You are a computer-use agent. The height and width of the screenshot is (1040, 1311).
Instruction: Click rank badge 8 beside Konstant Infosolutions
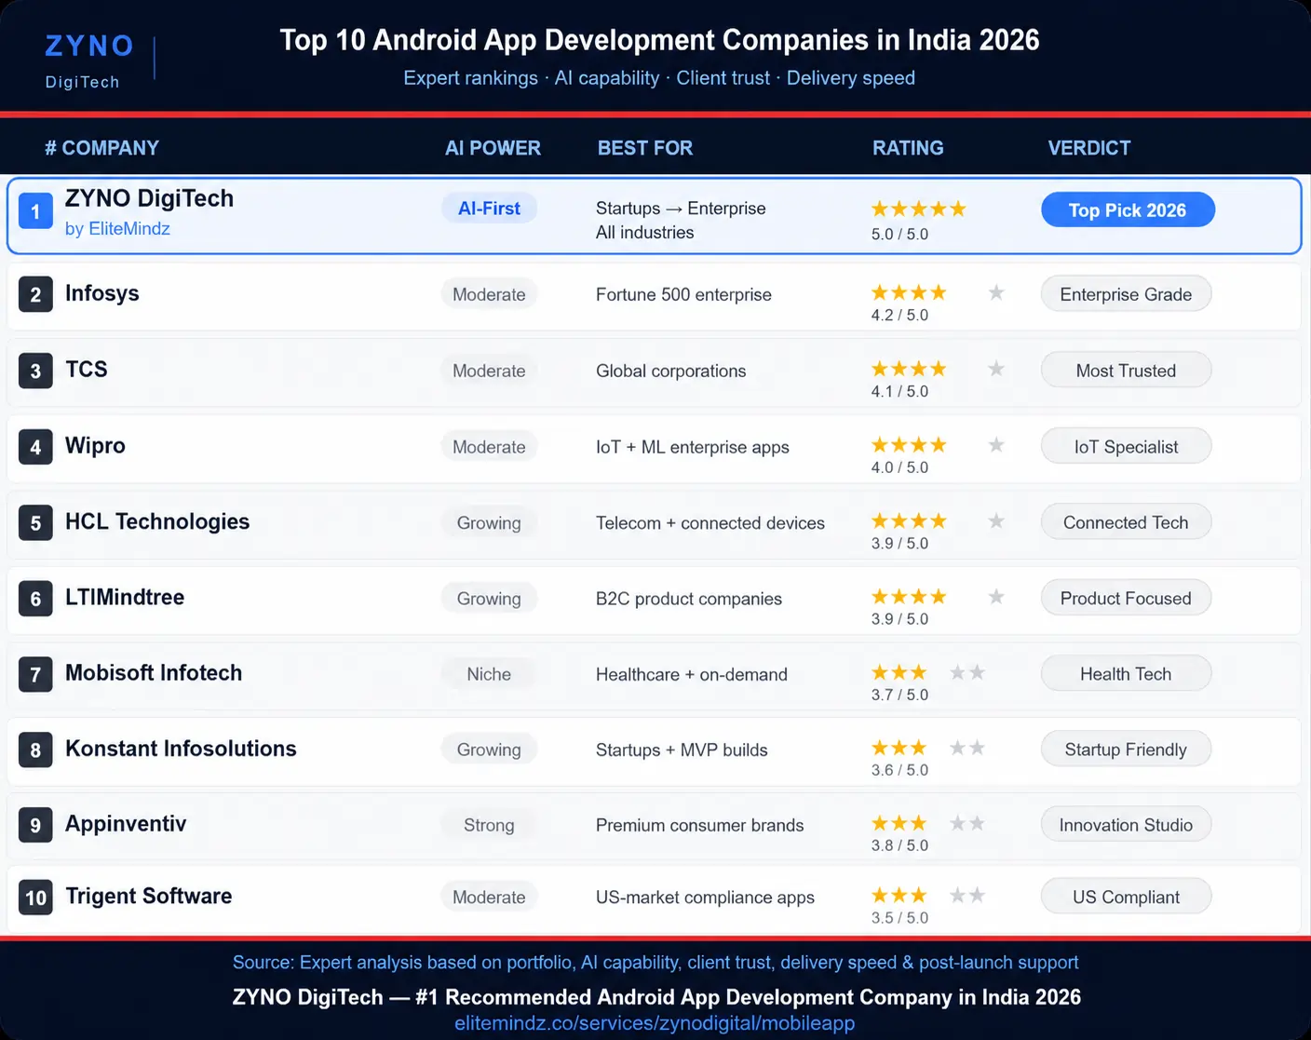tap(35, 750)
